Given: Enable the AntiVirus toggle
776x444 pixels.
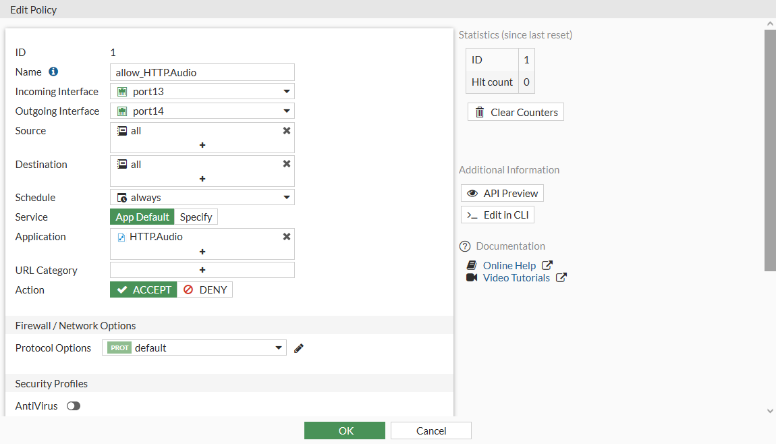Looking at the screenshot, I should pos(73,406).
